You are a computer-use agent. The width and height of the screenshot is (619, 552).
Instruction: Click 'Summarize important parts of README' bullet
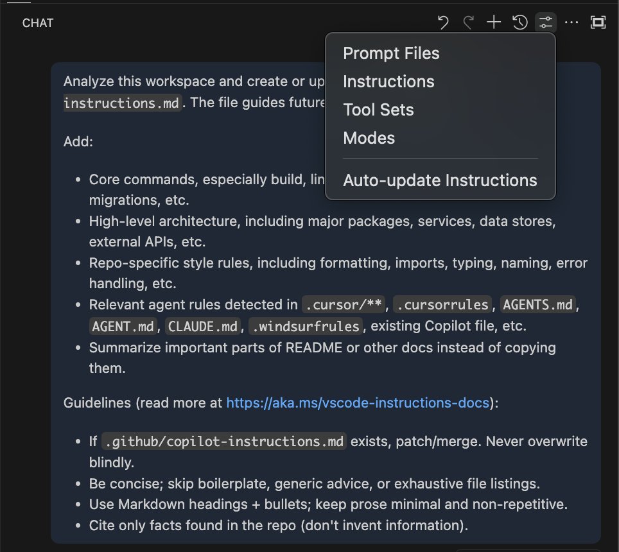tap(322, 358)
